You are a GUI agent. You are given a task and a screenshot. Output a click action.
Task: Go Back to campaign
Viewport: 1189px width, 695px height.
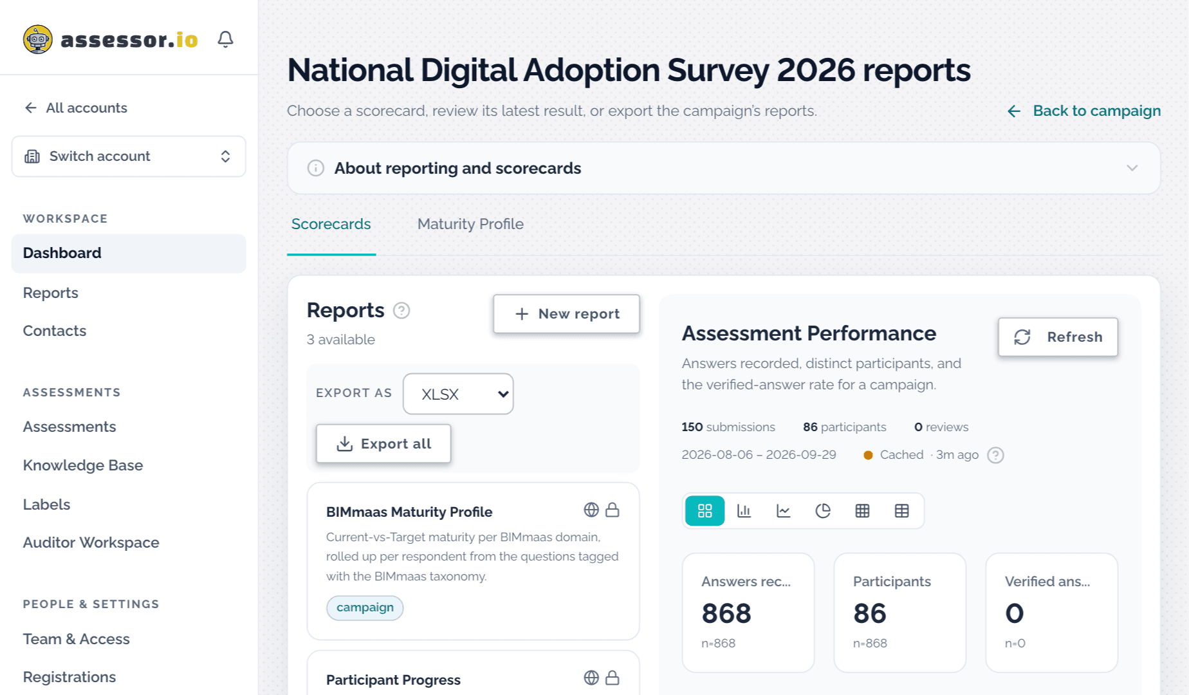tap(1084, 111)
